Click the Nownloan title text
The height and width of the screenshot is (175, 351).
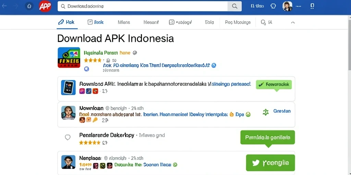pos(91,108)
